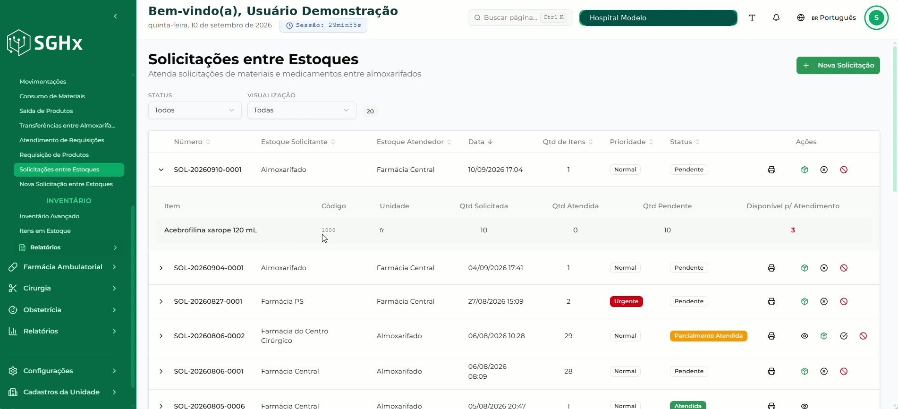Click the Nova Solicitação button
This screenshot has height=409, width=898.
tap(838, 65)
